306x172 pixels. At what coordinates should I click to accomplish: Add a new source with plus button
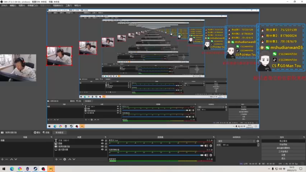coord(56,159)
